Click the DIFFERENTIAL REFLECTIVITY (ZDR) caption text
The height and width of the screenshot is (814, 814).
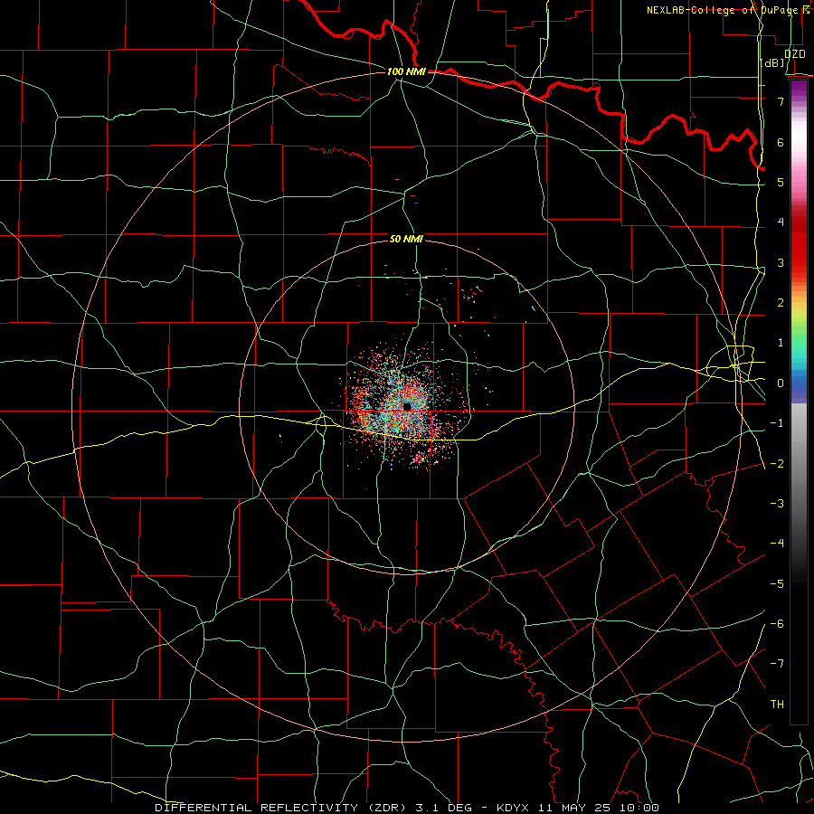point(282,808)
